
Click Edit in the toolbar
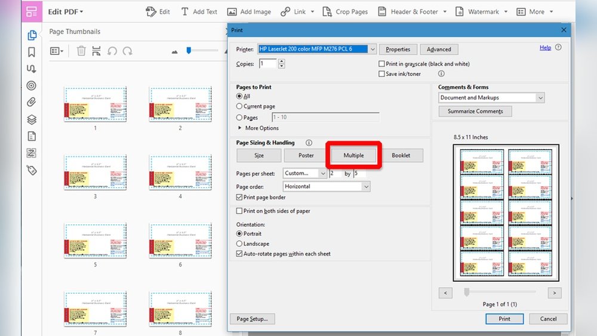(158, 12)
